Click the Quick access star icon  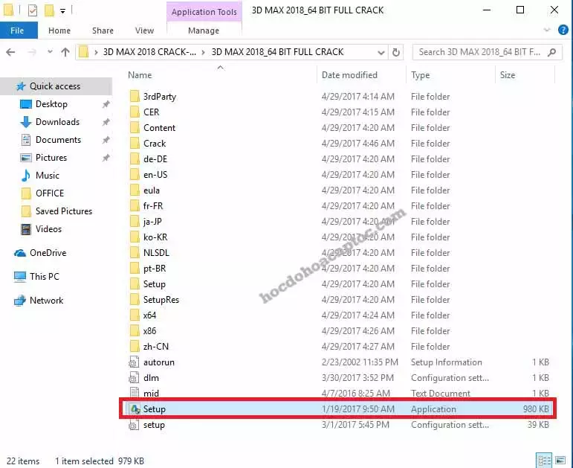pyautogui.click(x=21, y=86)
